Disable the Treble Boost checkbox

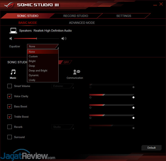point(10,117)
